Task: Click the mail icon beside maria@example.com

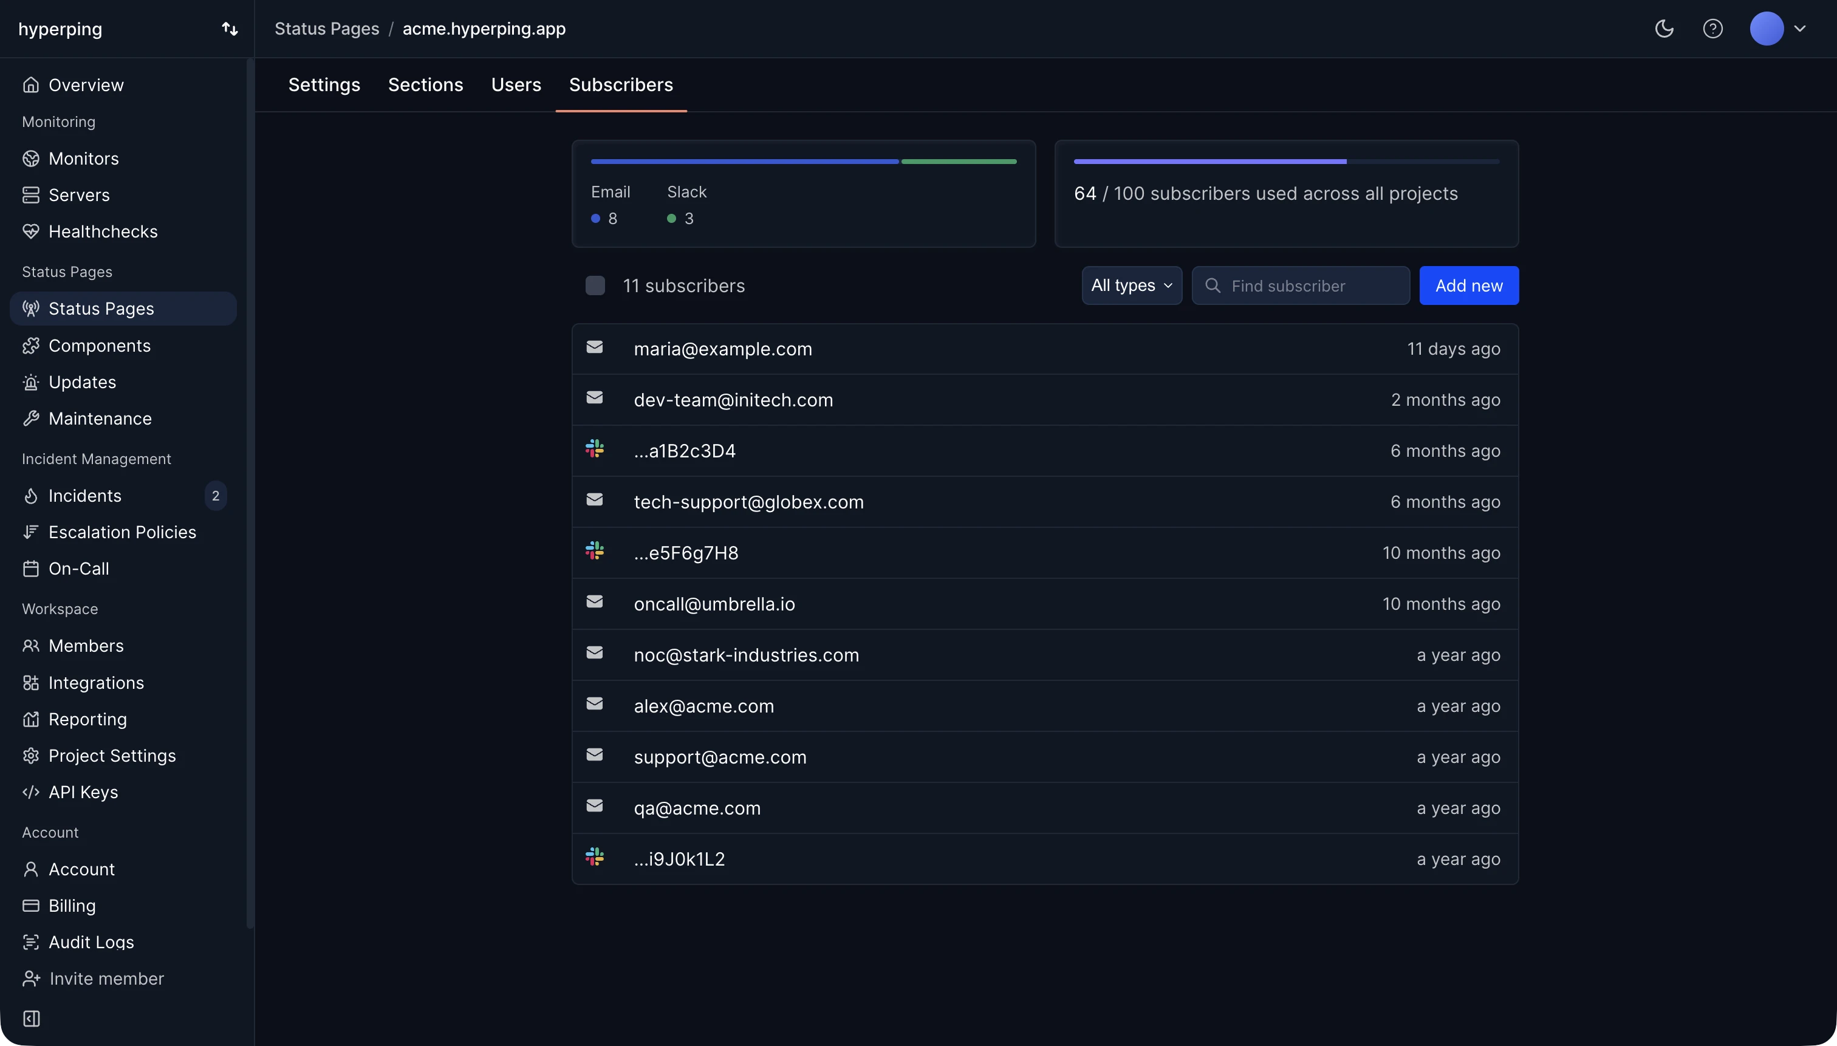Action: 594,347
